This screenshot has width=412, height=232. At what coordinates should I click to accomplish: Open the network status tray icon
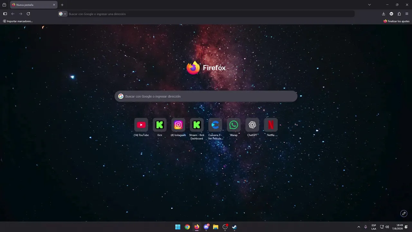coord(382,227)
